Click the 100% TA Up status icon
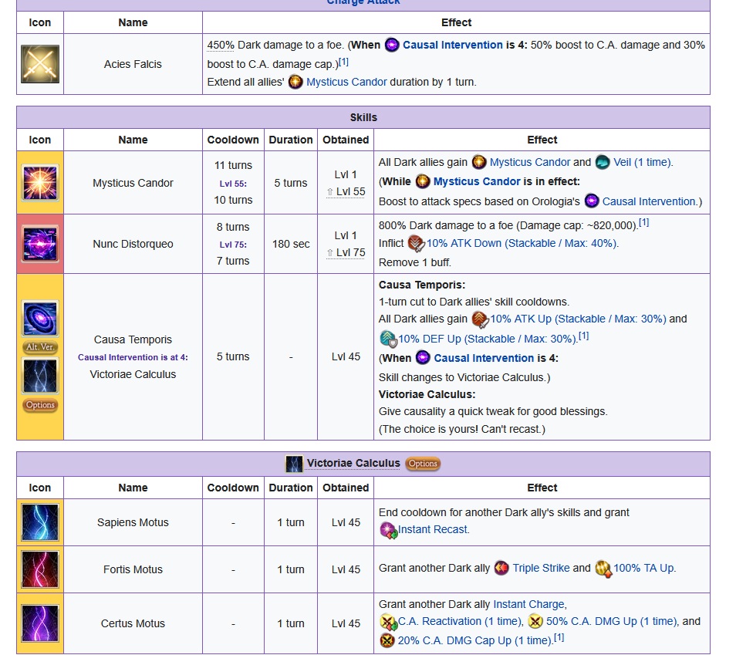Viewport: 736px width, 655px height. [x=603, y=569]
